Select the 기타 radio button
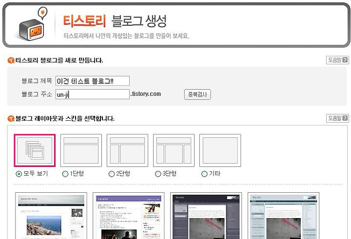 [x=204, y=174]
